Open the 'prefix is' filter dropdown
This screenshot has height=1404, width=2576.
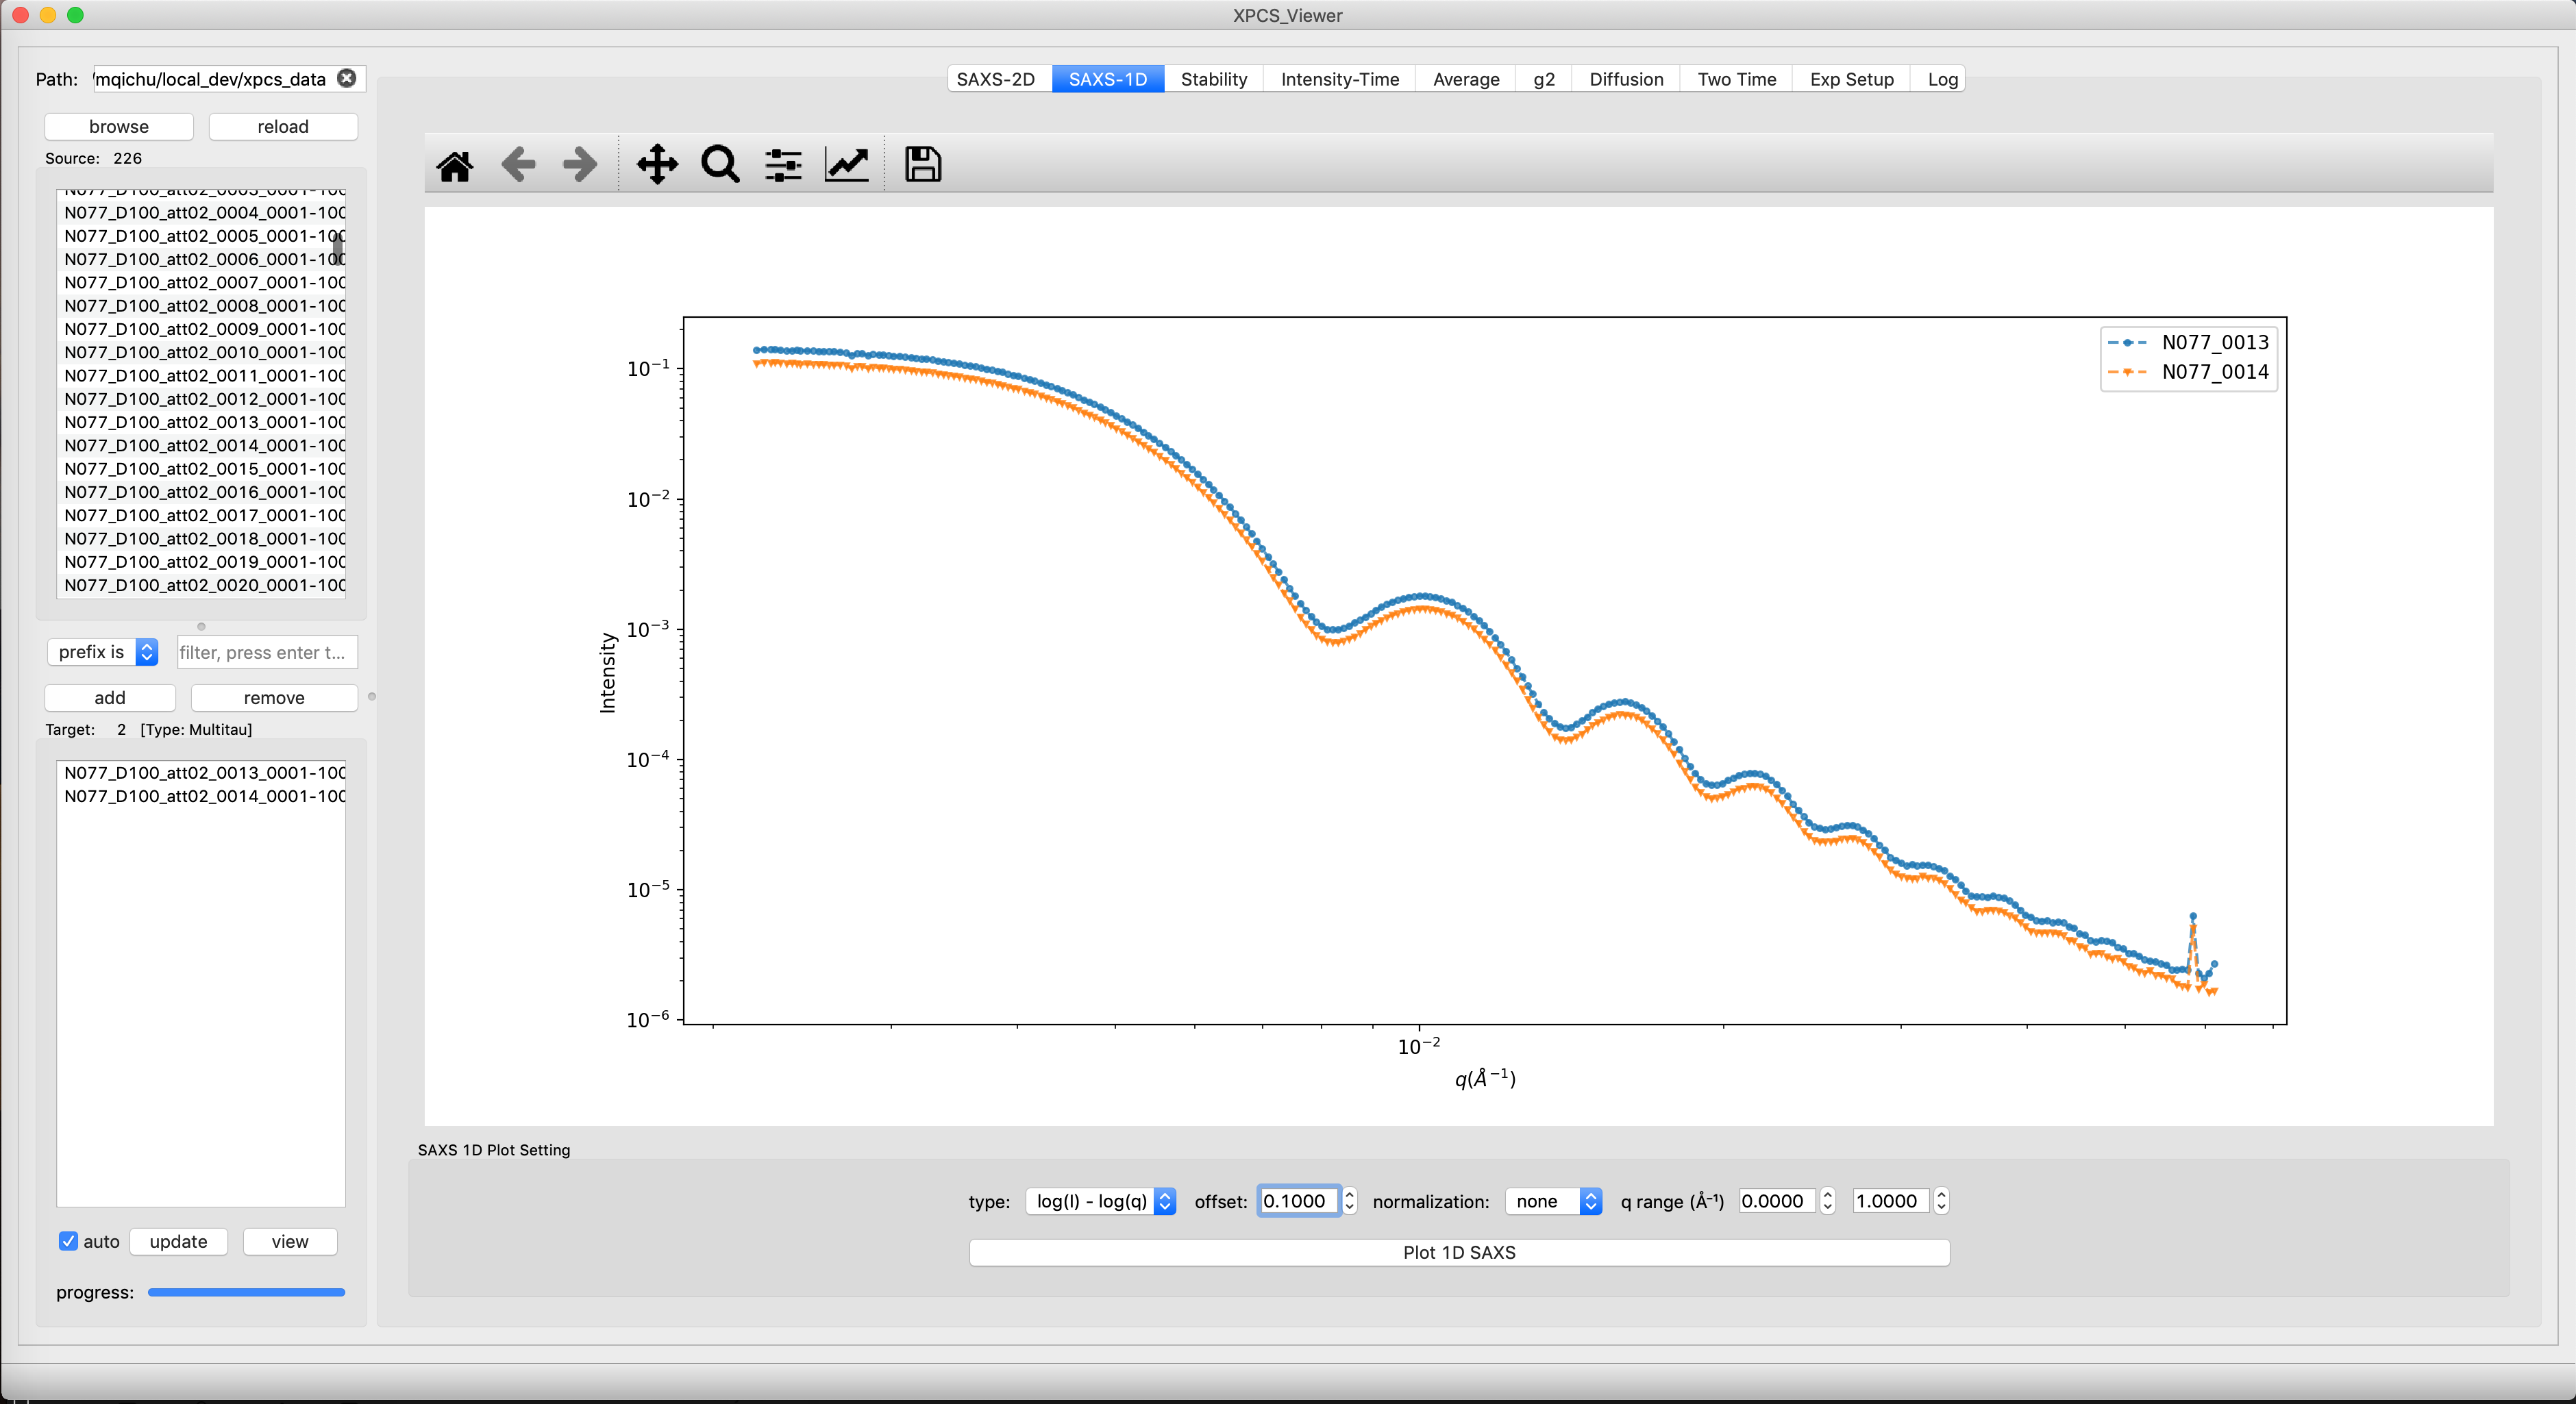[x=103, y=652]
